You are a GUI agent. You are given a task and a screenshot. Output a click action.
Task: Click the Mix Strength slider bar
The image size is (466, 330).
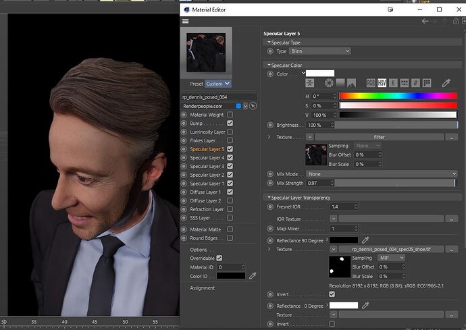(x=396, y=183)
